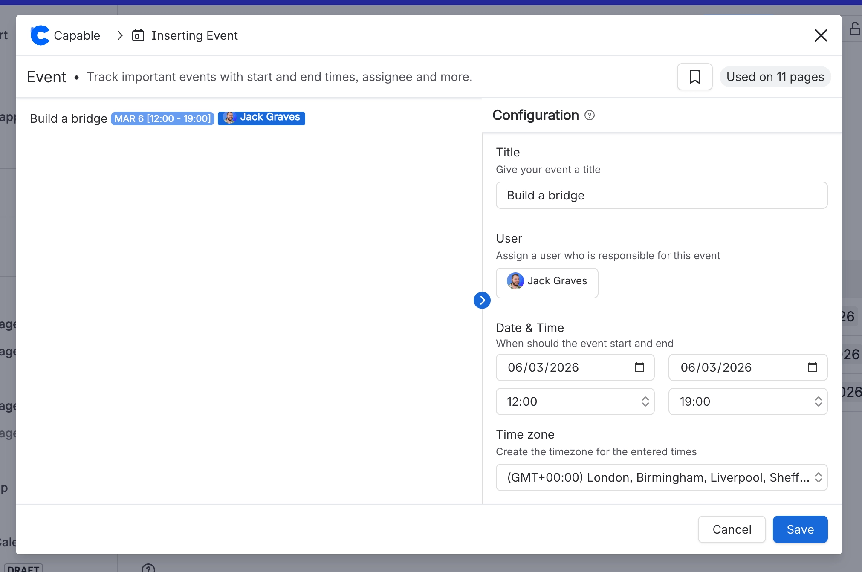This screenshot has width=862, height=572.
Task: Click the lock icon at top right
Action: pos(854,29)
